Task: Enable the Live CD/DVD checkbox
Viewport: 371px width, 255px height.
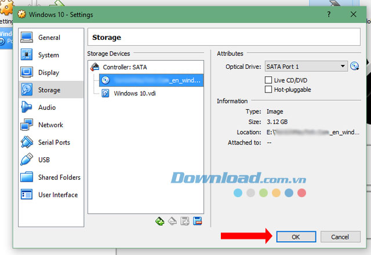Action: click(x=268, y=80)
